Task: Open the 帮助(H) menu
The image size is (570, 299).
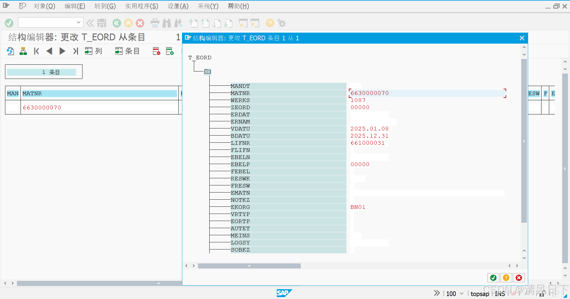Action: [238, 6]
